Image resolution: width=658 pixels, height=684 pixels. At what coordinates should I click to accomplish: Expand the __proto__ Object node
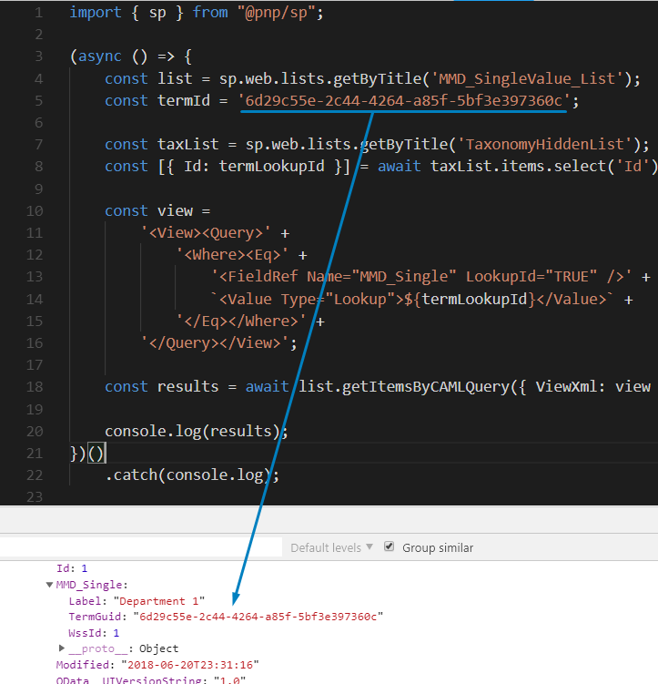tap(62, 648)
